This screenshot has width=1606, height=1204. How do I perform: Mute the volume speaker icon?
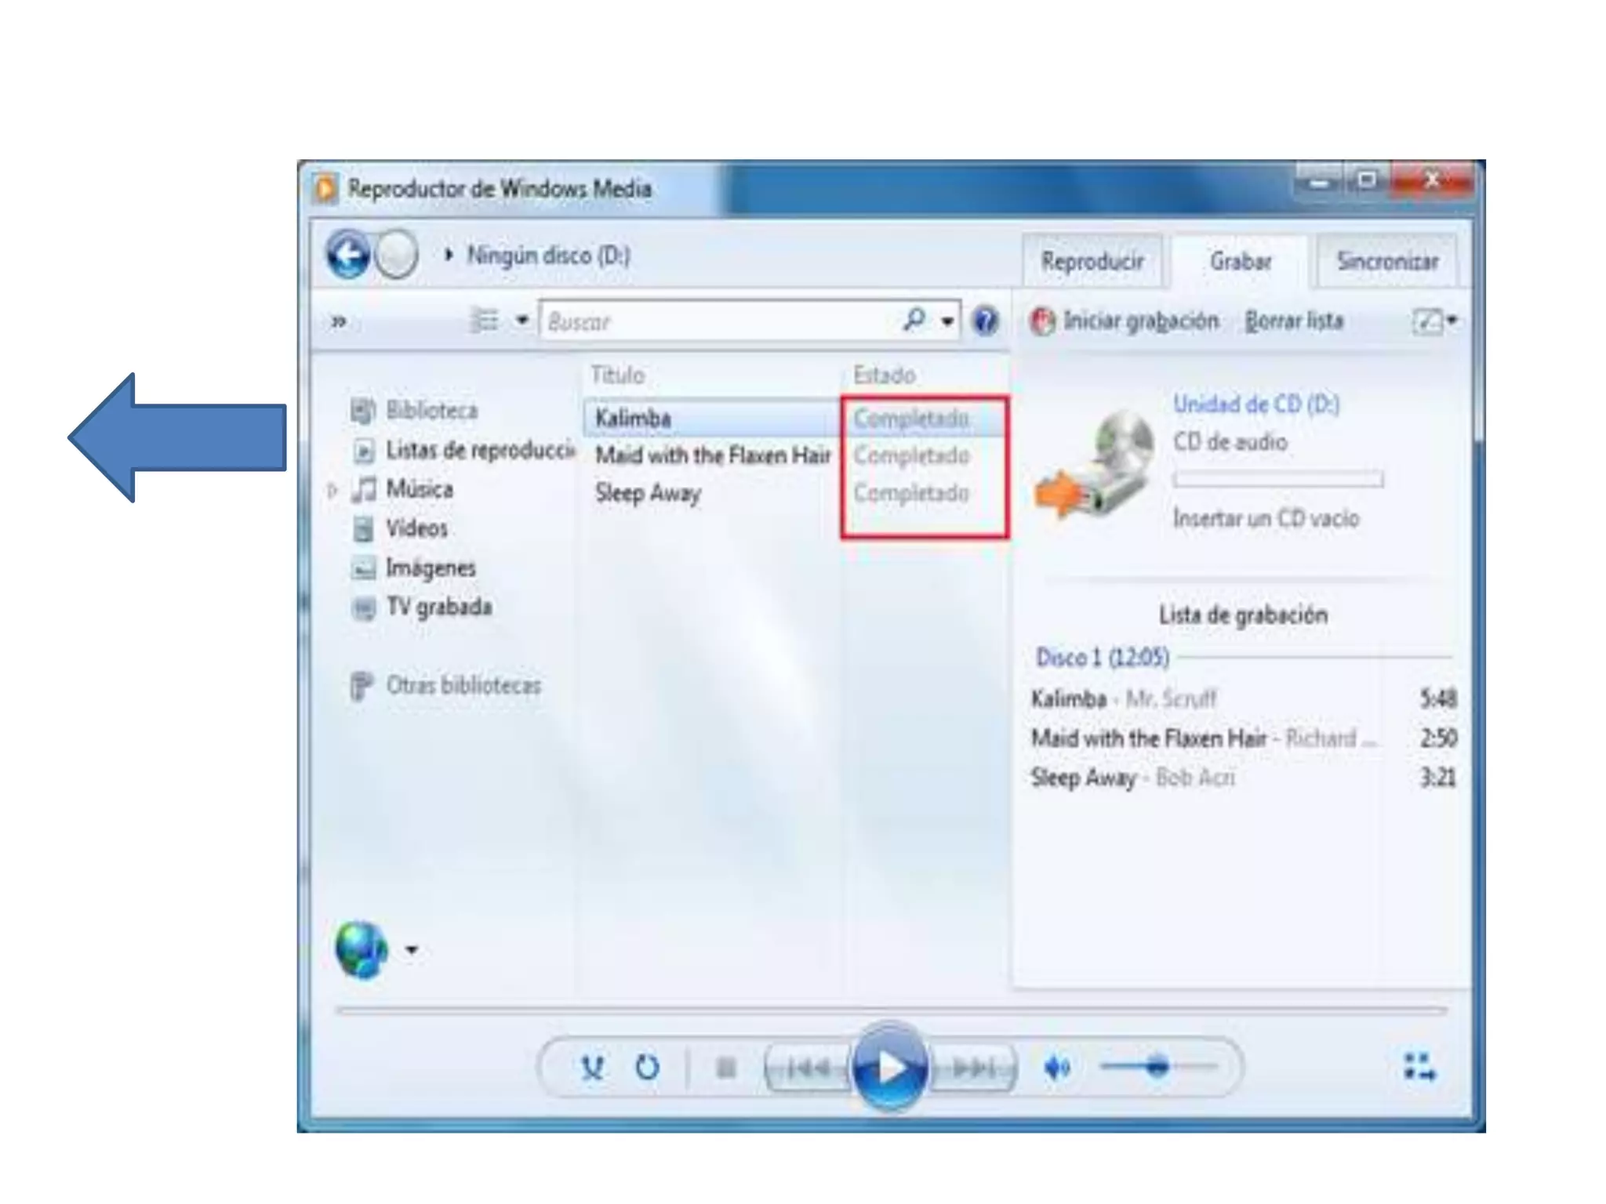pyautogui.click(x=1057, y=1068)
